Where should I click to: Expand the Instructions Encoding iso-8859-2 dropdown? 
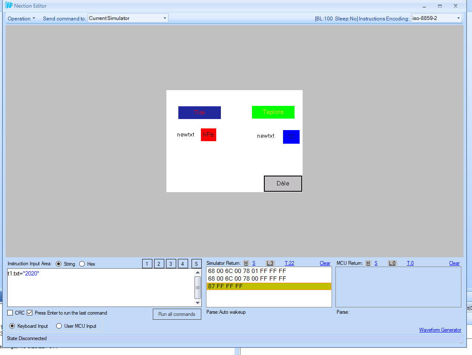coord(436,18)
